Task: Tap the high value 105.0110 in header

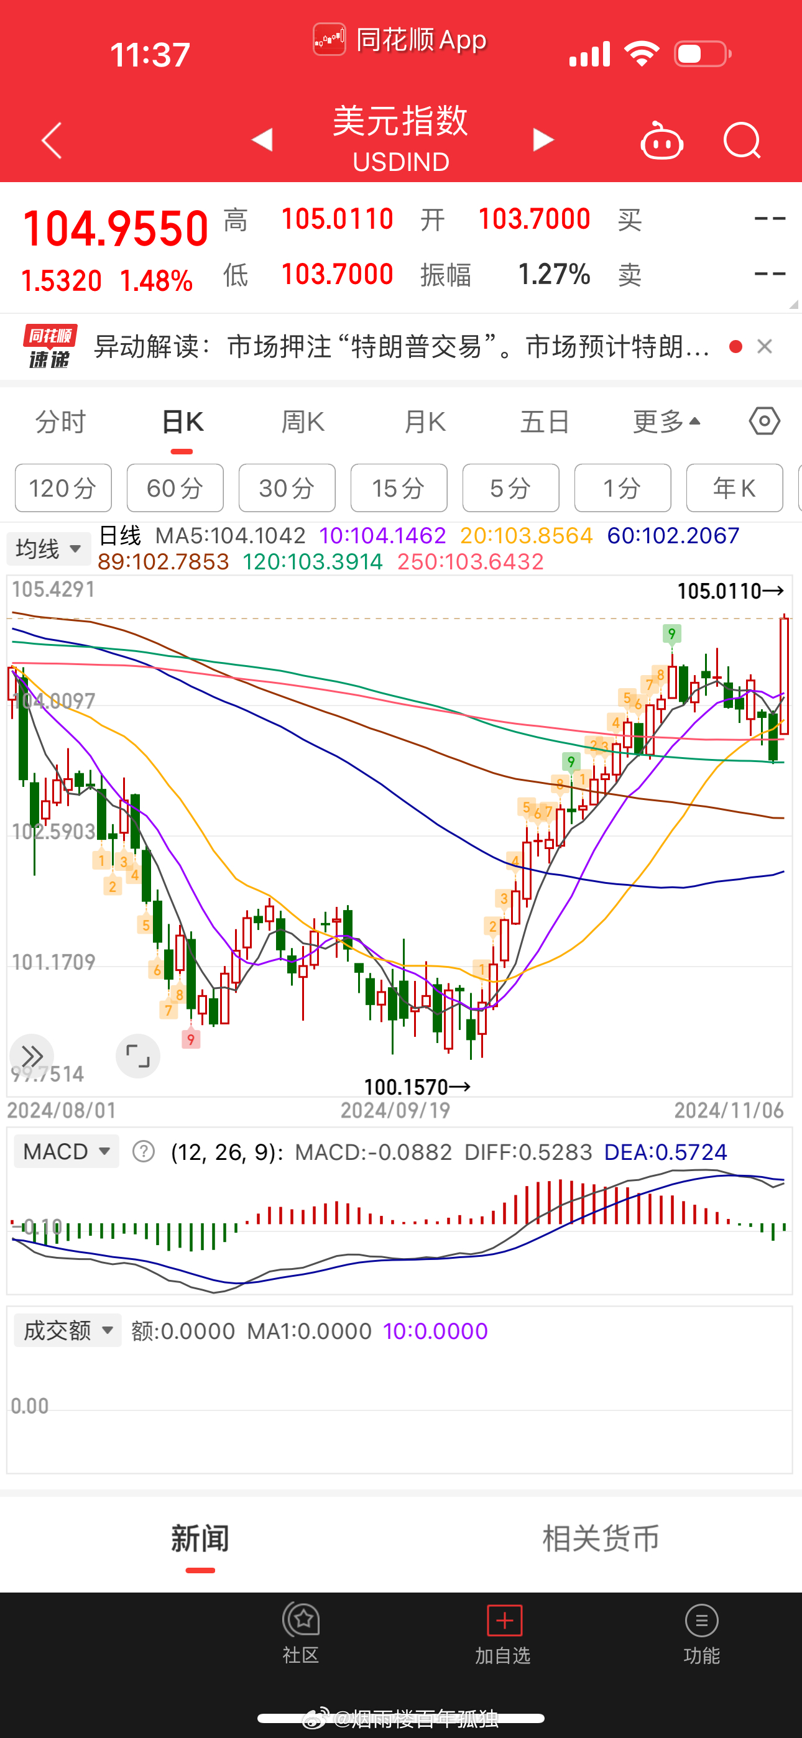Action: click(x=337, y=219)
